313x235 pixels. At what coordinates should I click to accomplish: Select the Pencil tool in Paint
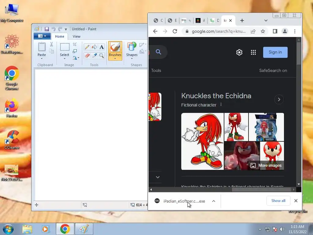tap(87, 47)
